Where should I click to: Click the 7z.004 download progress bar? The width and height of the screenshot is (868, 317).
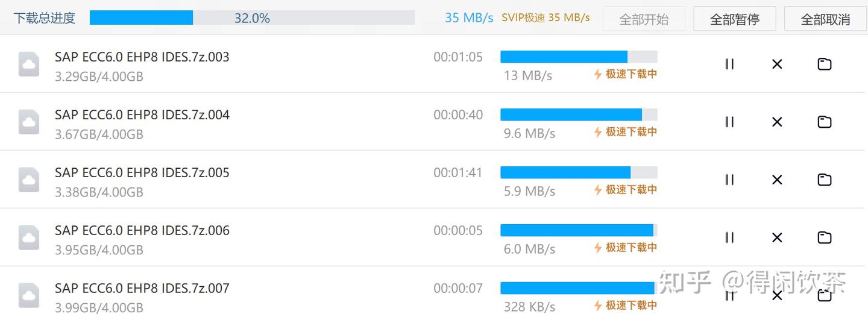coord(579,115)
